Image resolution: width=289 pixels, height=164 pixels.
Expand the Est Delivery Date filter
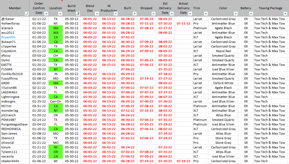172,14
